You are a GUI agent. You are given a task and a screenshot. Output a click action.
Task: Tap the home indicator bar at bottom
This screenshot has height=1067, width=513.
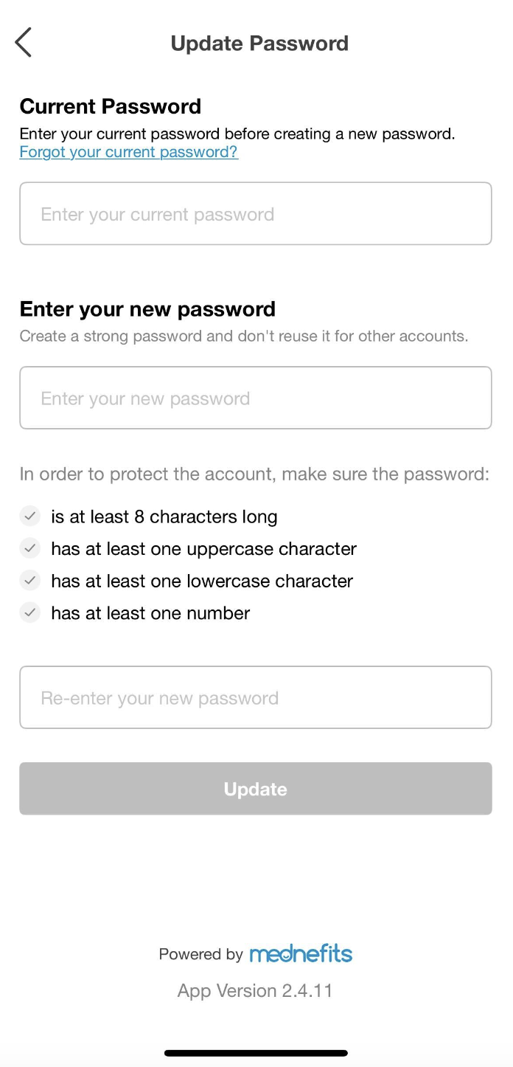[x=256, y=1053]
